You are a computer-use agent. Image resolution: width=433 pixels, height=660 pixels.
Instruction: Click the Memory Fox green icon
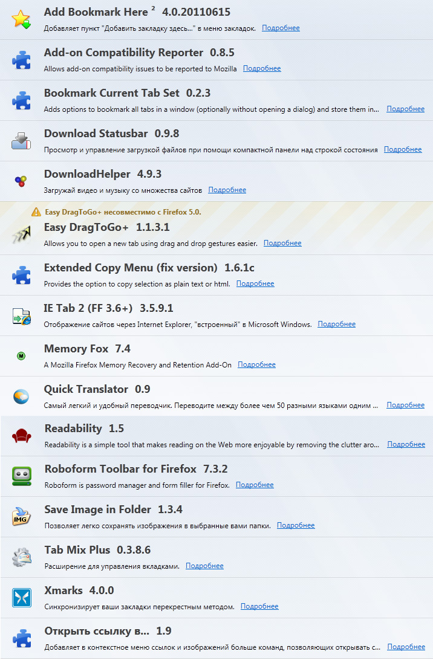coord(21,356)
